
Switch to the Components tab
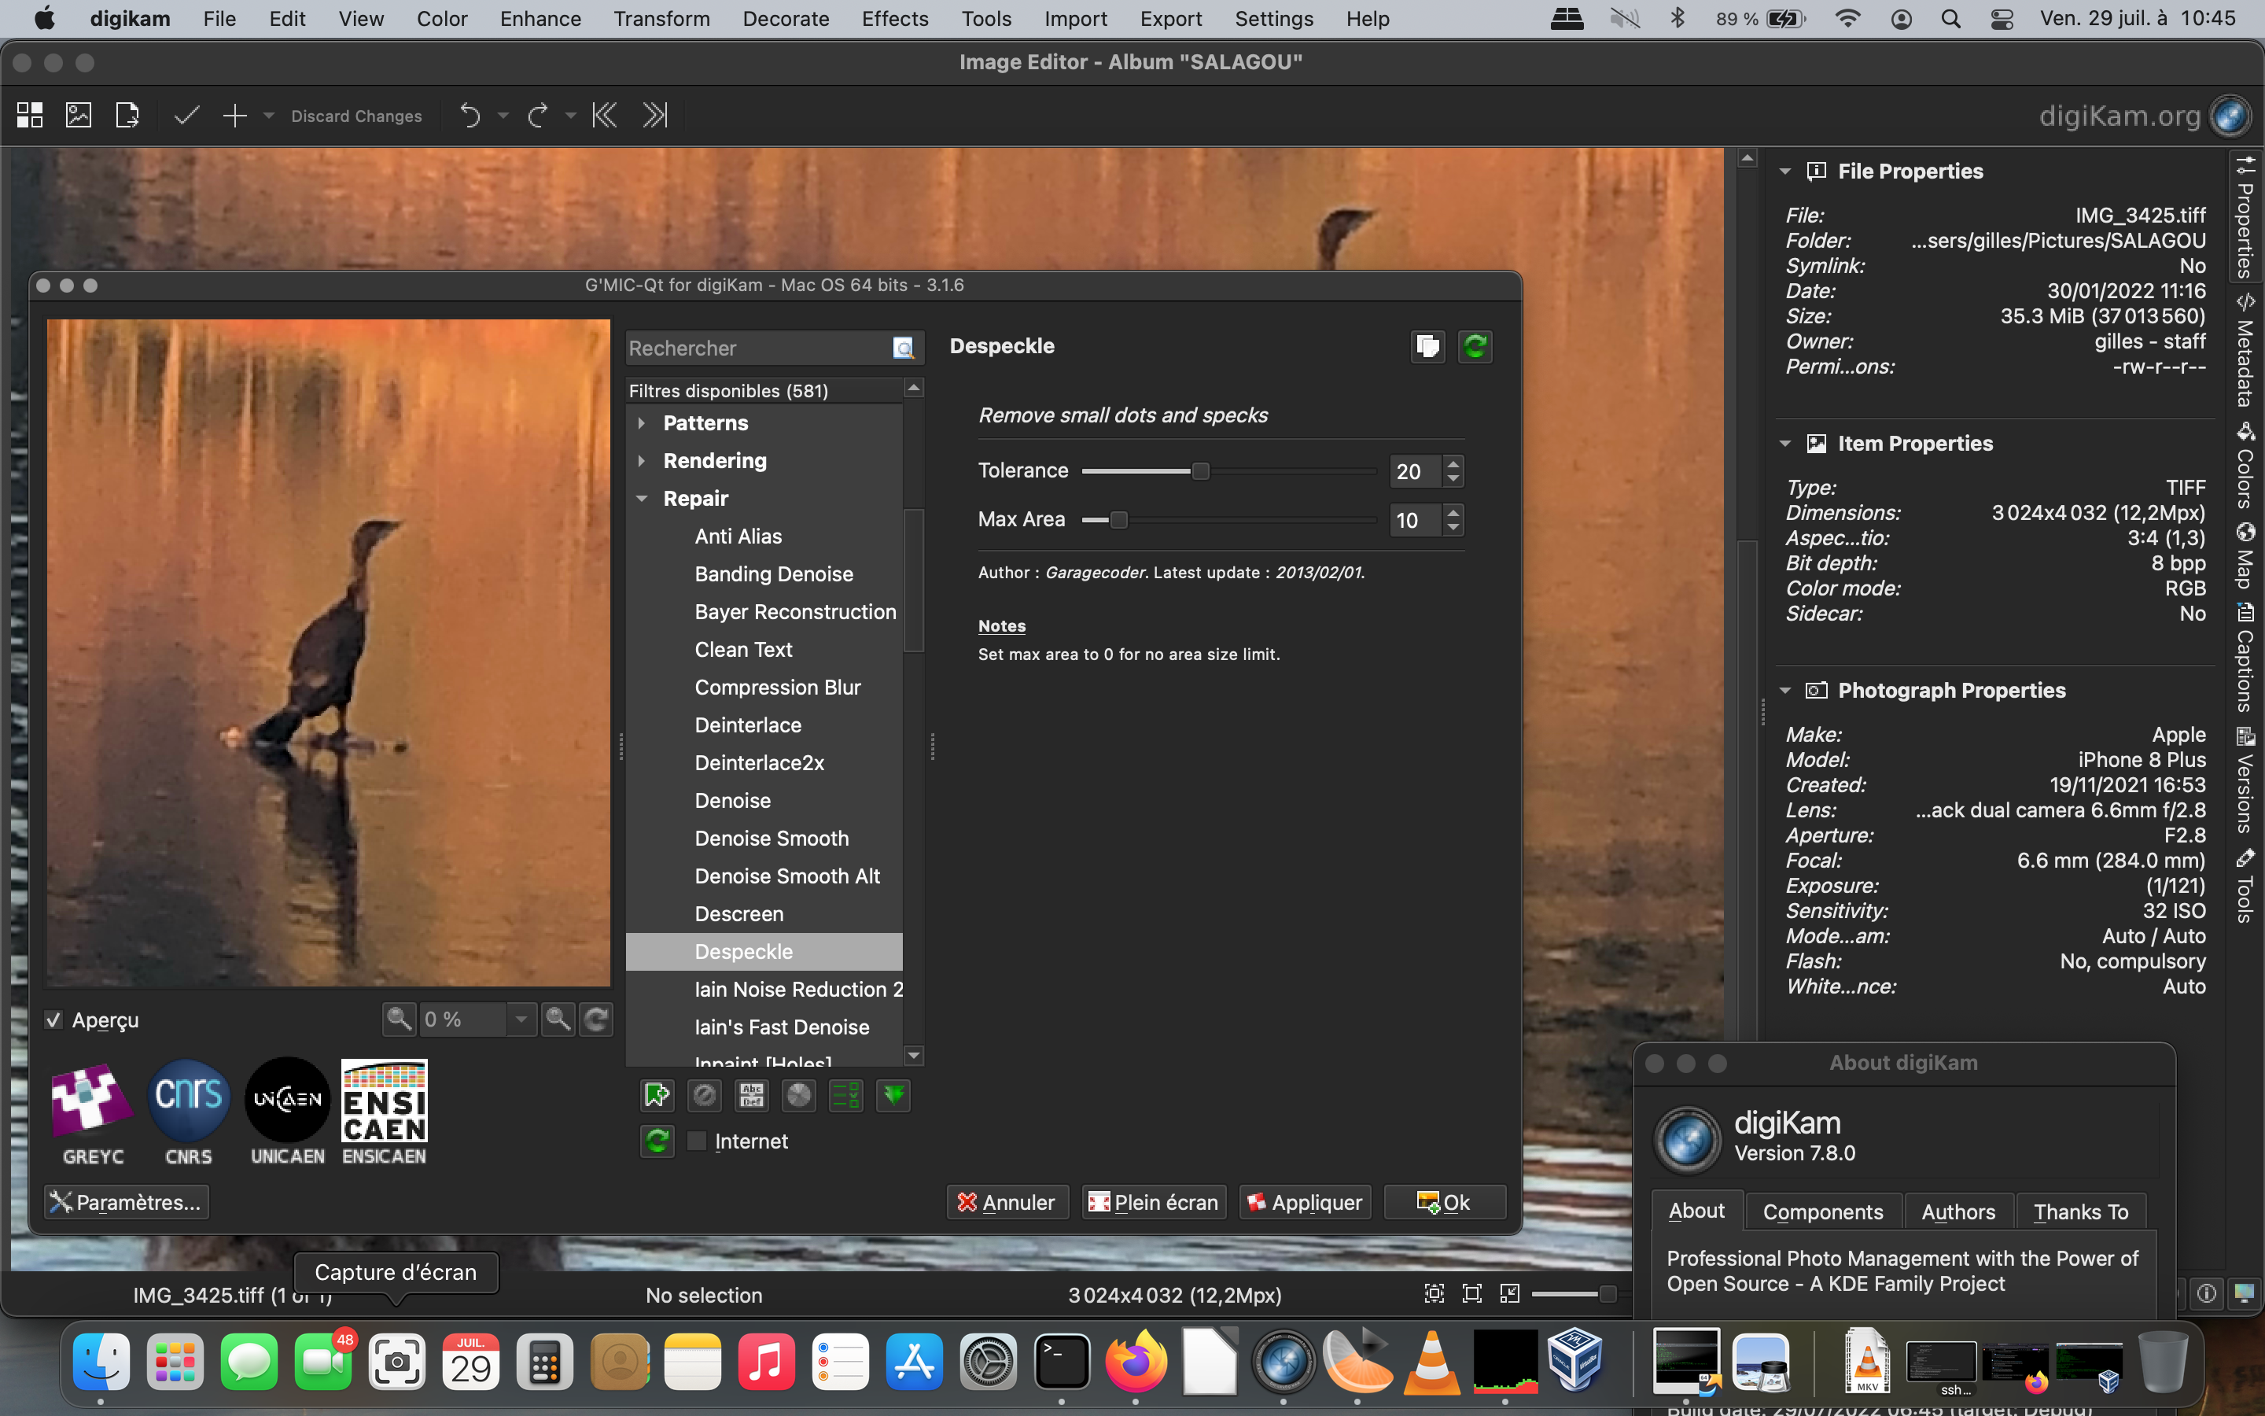[1822, 1211]
